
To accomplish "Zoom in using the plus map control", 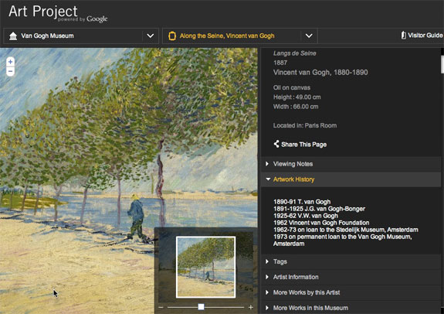I will click(x=11, y=62).
